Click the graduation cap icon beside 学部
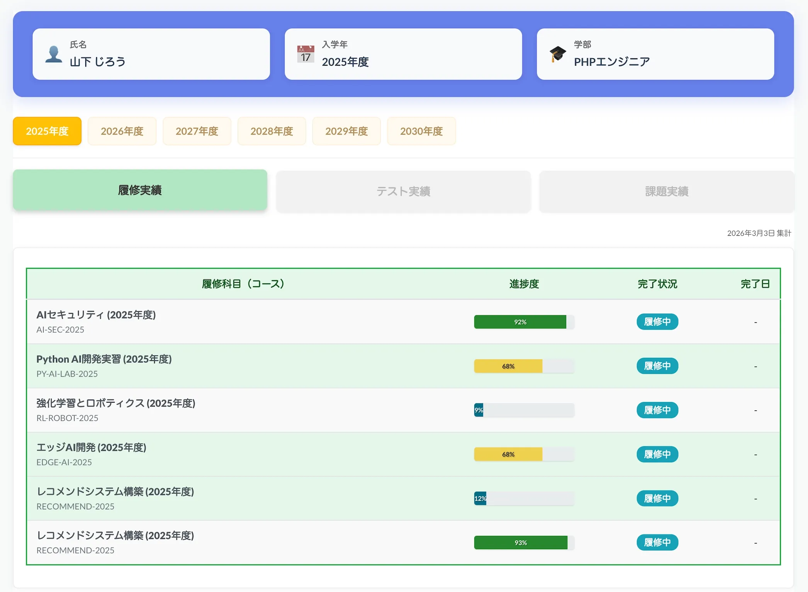Viewport: 808px width, 592px height. point(558,54)
